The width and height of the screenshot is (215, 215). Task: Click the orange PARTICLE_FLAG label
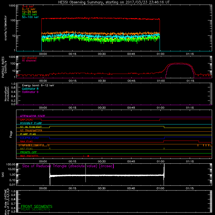[x=30, y=145]
